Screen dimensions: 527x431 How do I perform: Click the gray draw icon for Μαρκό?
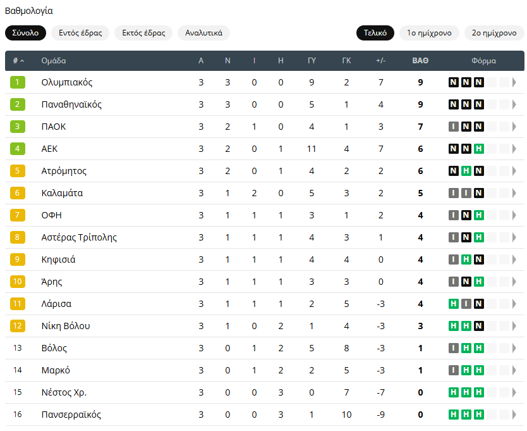pos(454,370)
